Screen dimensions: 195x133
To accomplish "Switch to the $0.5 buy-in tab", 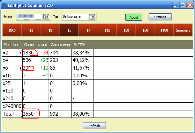I will (12, 30).
